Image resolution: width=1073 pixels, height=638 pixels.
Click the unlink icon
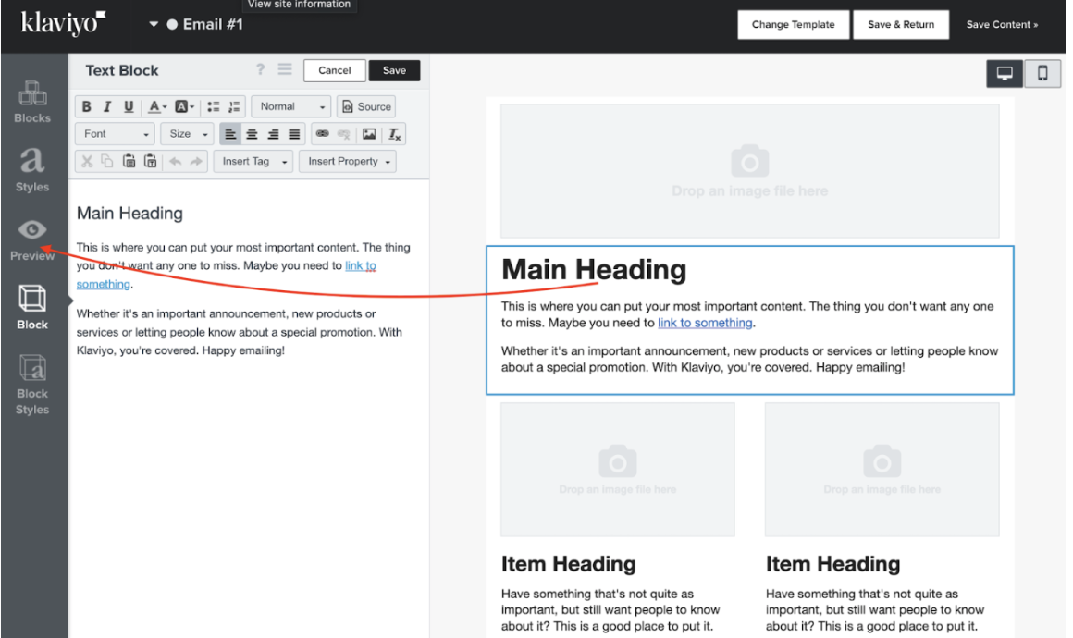(343, 134)
